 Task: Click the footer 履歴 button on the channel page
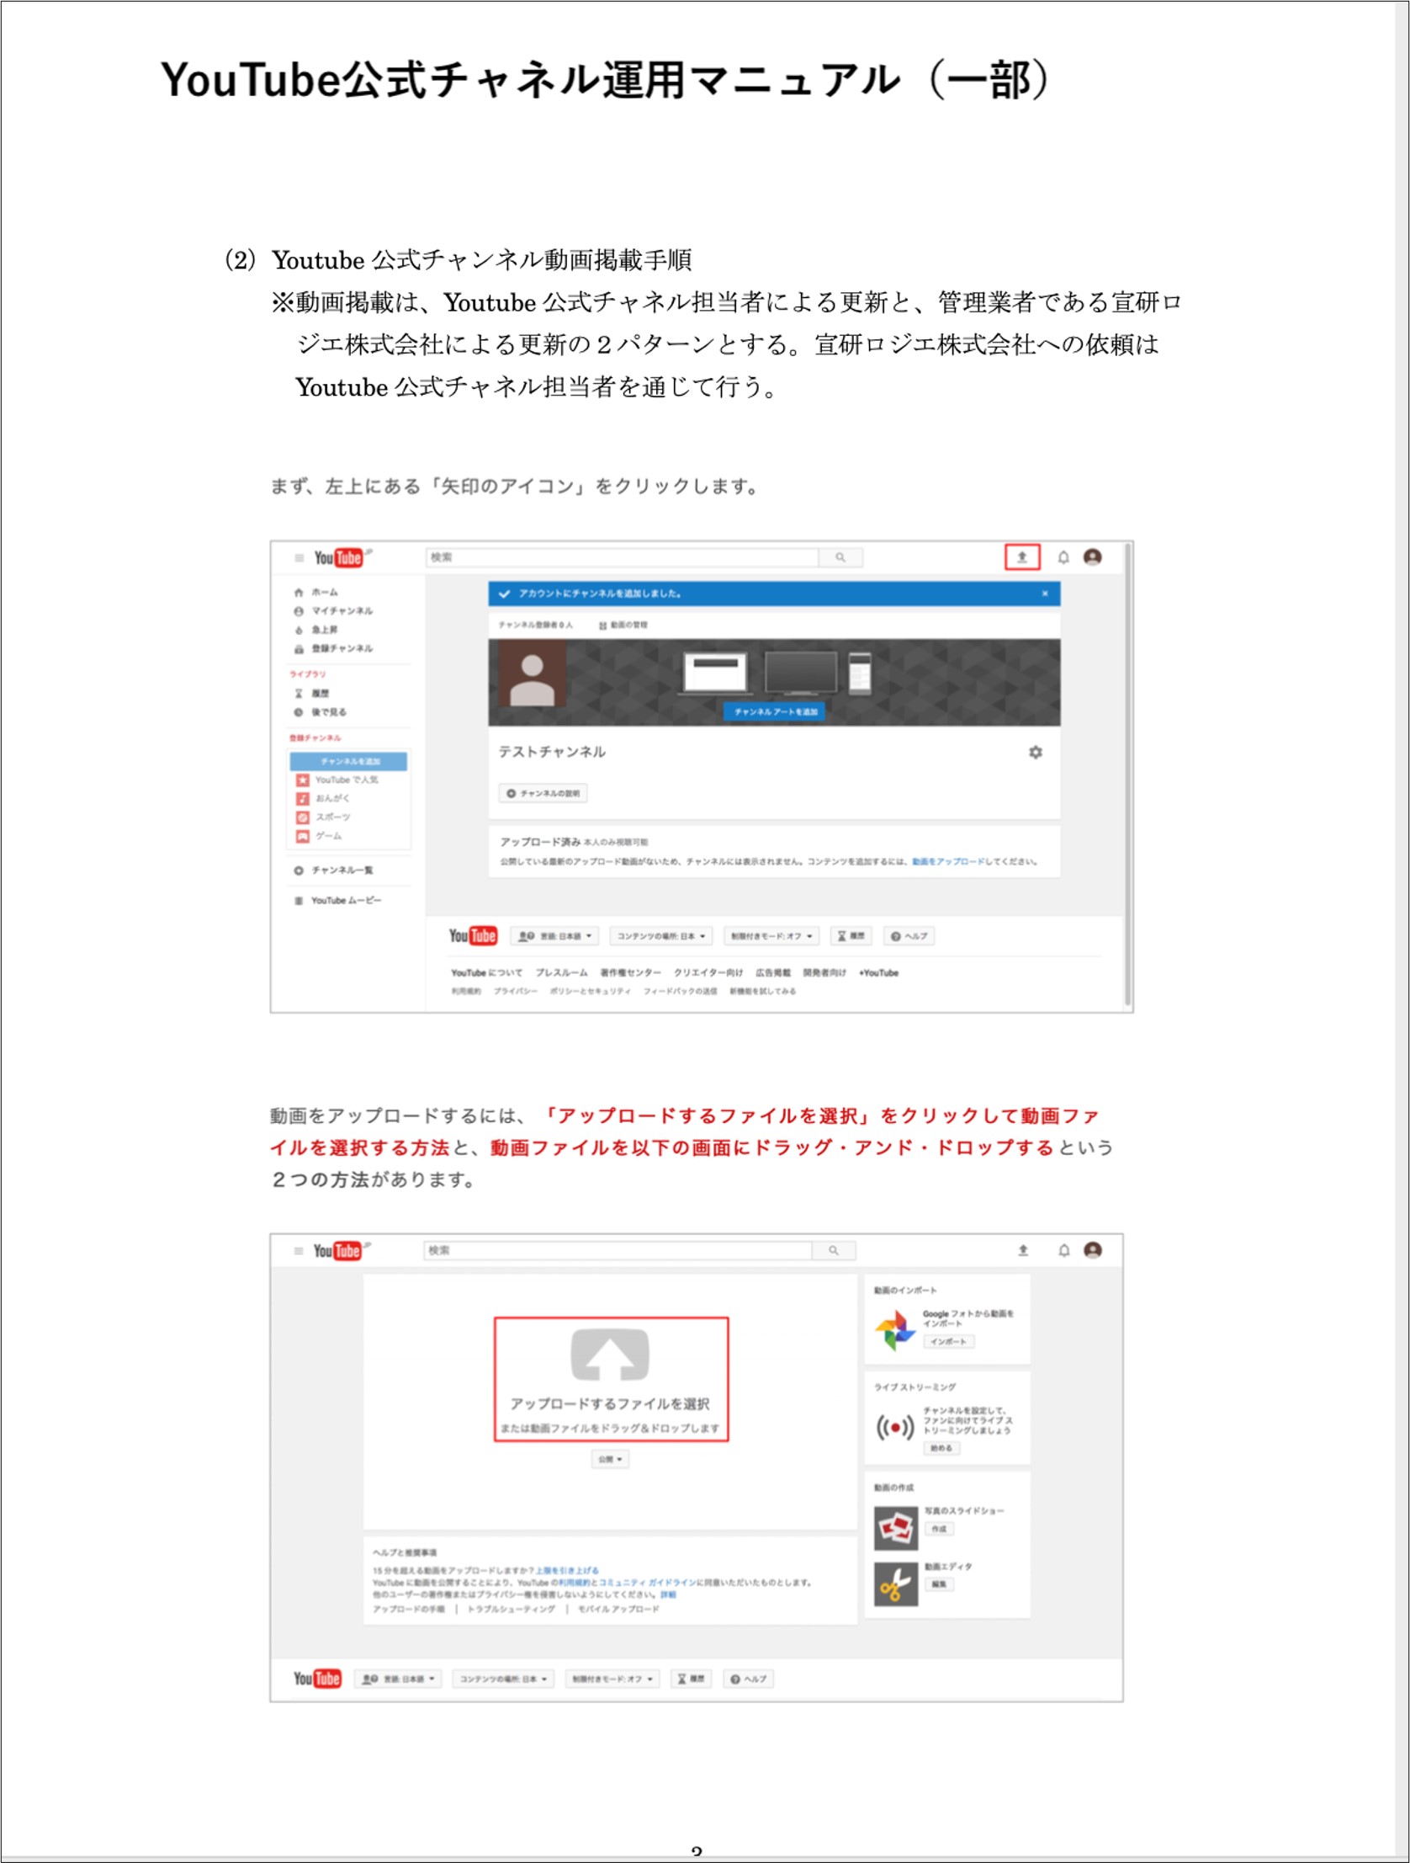point(851,936)
